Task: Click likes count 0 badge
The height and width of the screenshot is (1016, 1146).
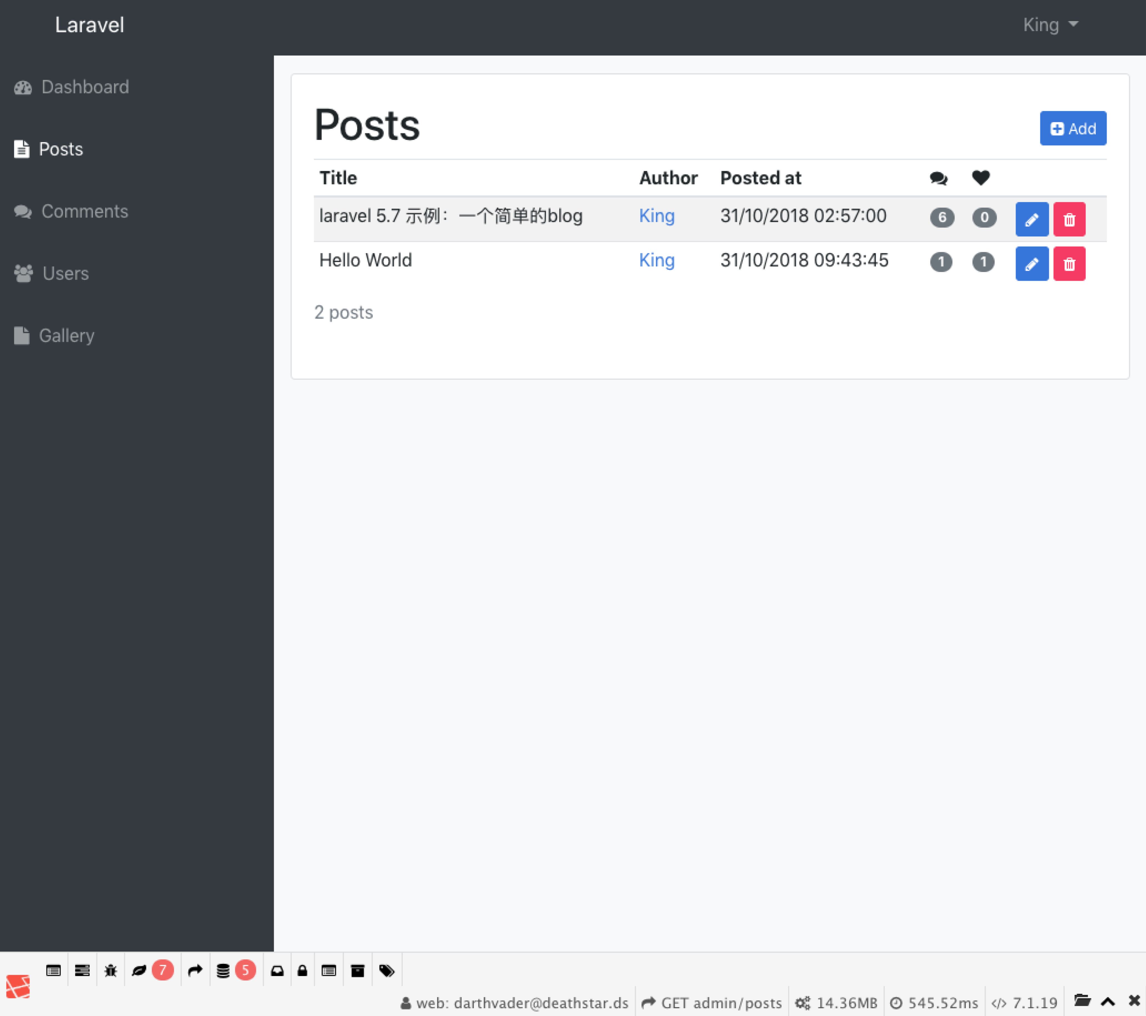Action: (x=984, y=218)
